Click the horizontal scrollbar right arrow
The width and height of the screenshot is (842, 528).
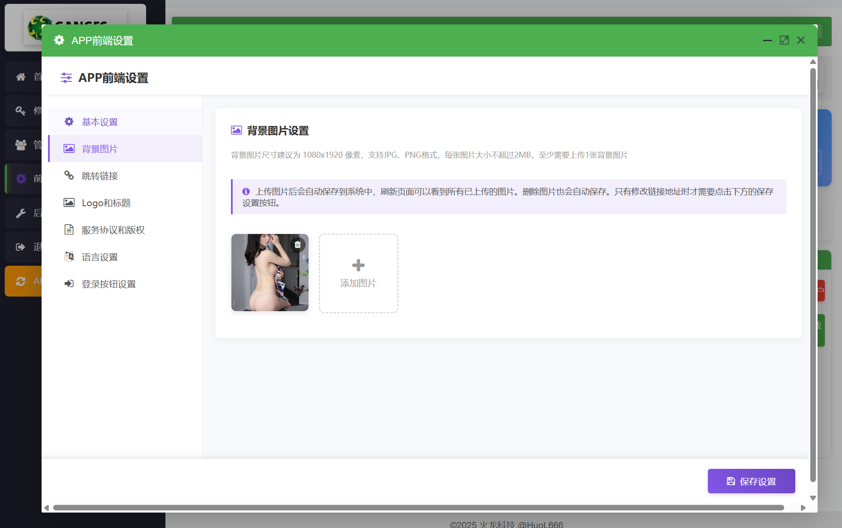point(803,508)
